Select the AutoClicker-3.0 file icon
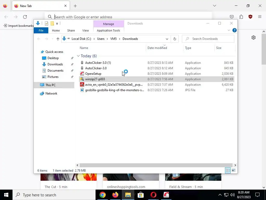The width and height of the screenshot is (266, 200). point(82,68)
